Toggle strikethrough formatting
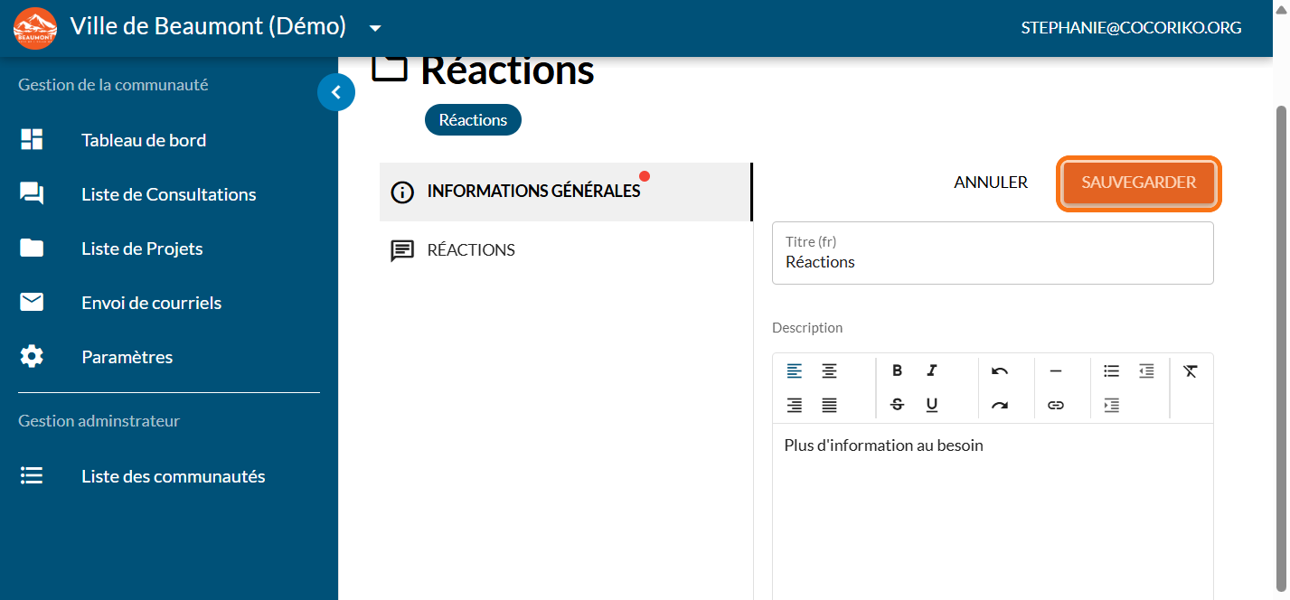The image size is (1290, 600). click(x=897, y=406)
